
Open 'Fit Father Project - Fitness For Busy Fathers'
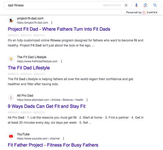pyautogui.click(x=53, y=145)
